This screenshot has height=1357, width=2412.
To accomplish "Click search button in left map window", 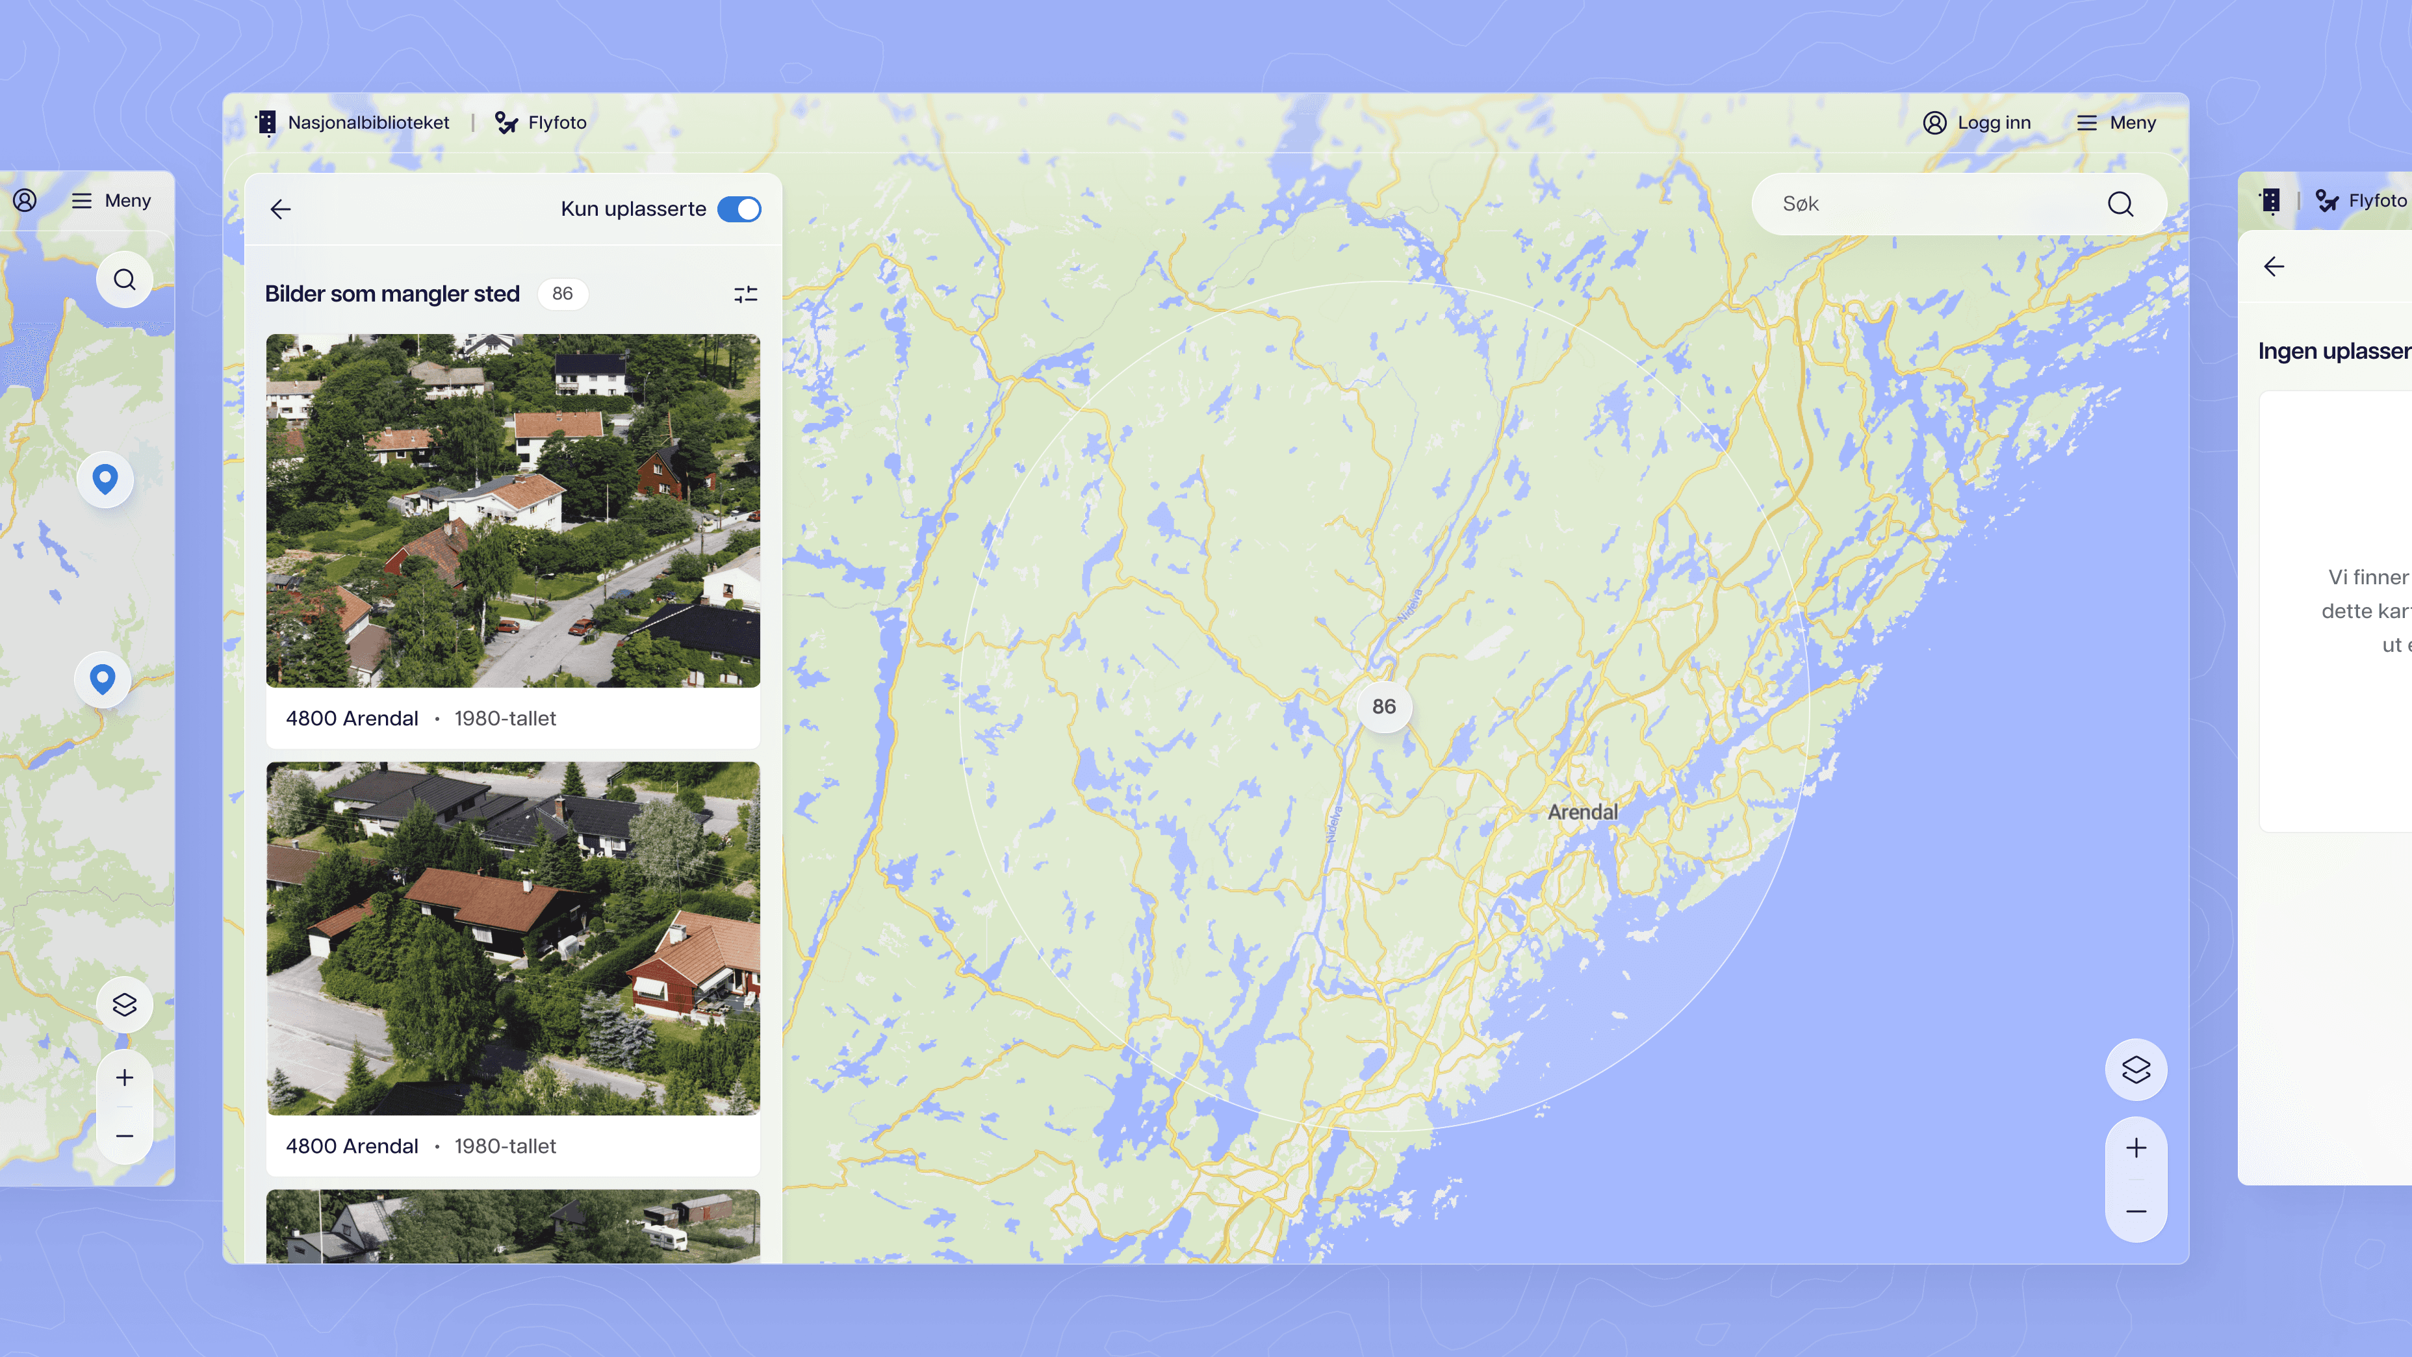I will pyautogui.click(x=125, y=279).
